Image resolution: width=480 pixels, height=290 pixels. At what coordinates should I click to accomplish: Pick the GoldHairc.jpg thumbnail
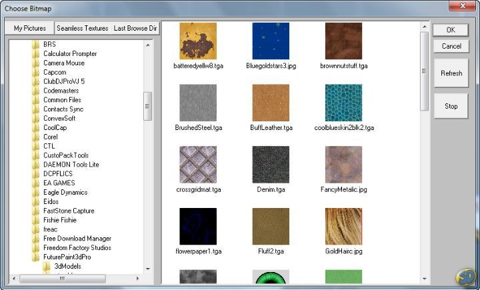pyautogui.click(x=343, y=226)
